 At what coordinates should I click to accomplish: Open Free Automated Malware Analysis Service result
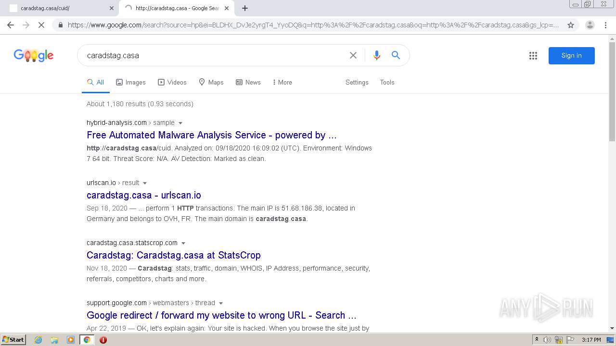point(212,135)
